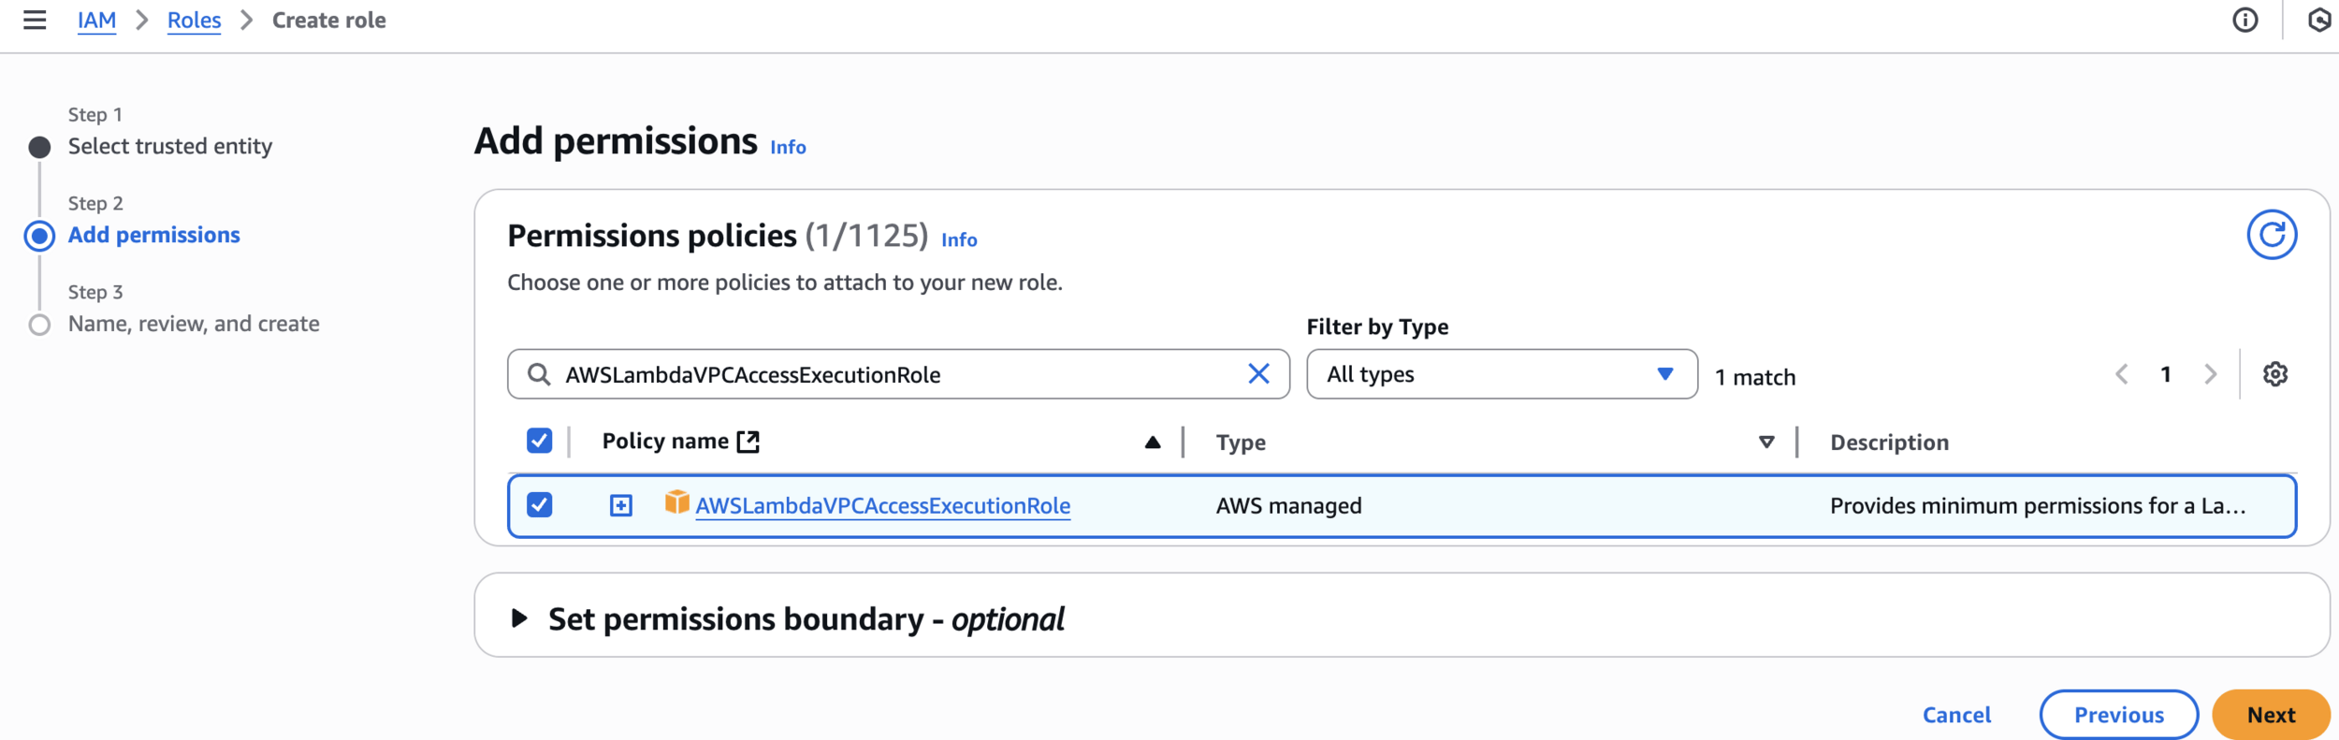Click the search magnifier icon
This screenshot has height=740, width=2339.
(539, 374)
